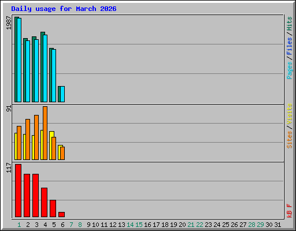Click the 'Sites' legend label
This screenshot has width=296, height=231.
coord(290,140)
